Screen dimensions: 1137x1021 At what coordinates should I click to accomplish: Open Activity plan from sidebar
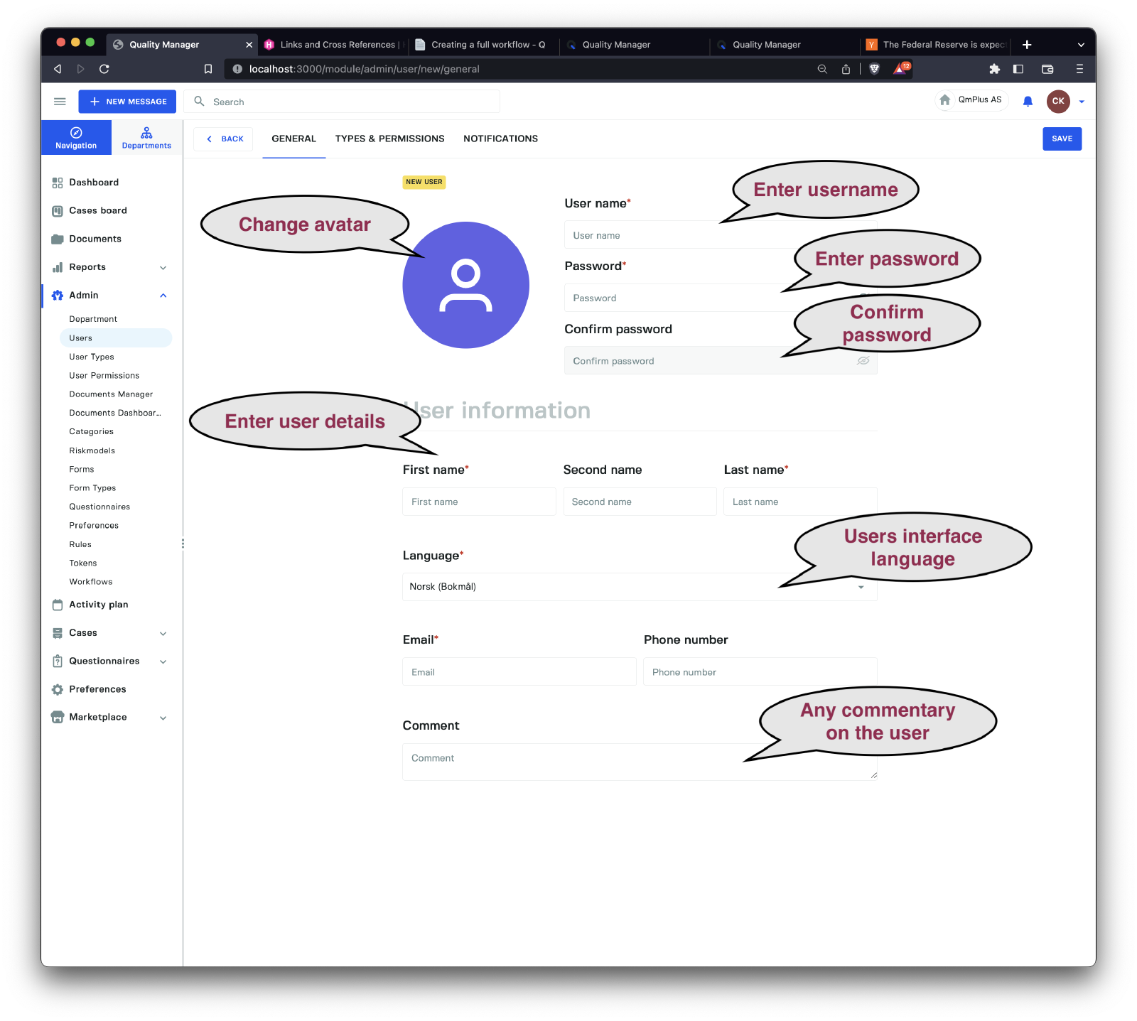98,605
